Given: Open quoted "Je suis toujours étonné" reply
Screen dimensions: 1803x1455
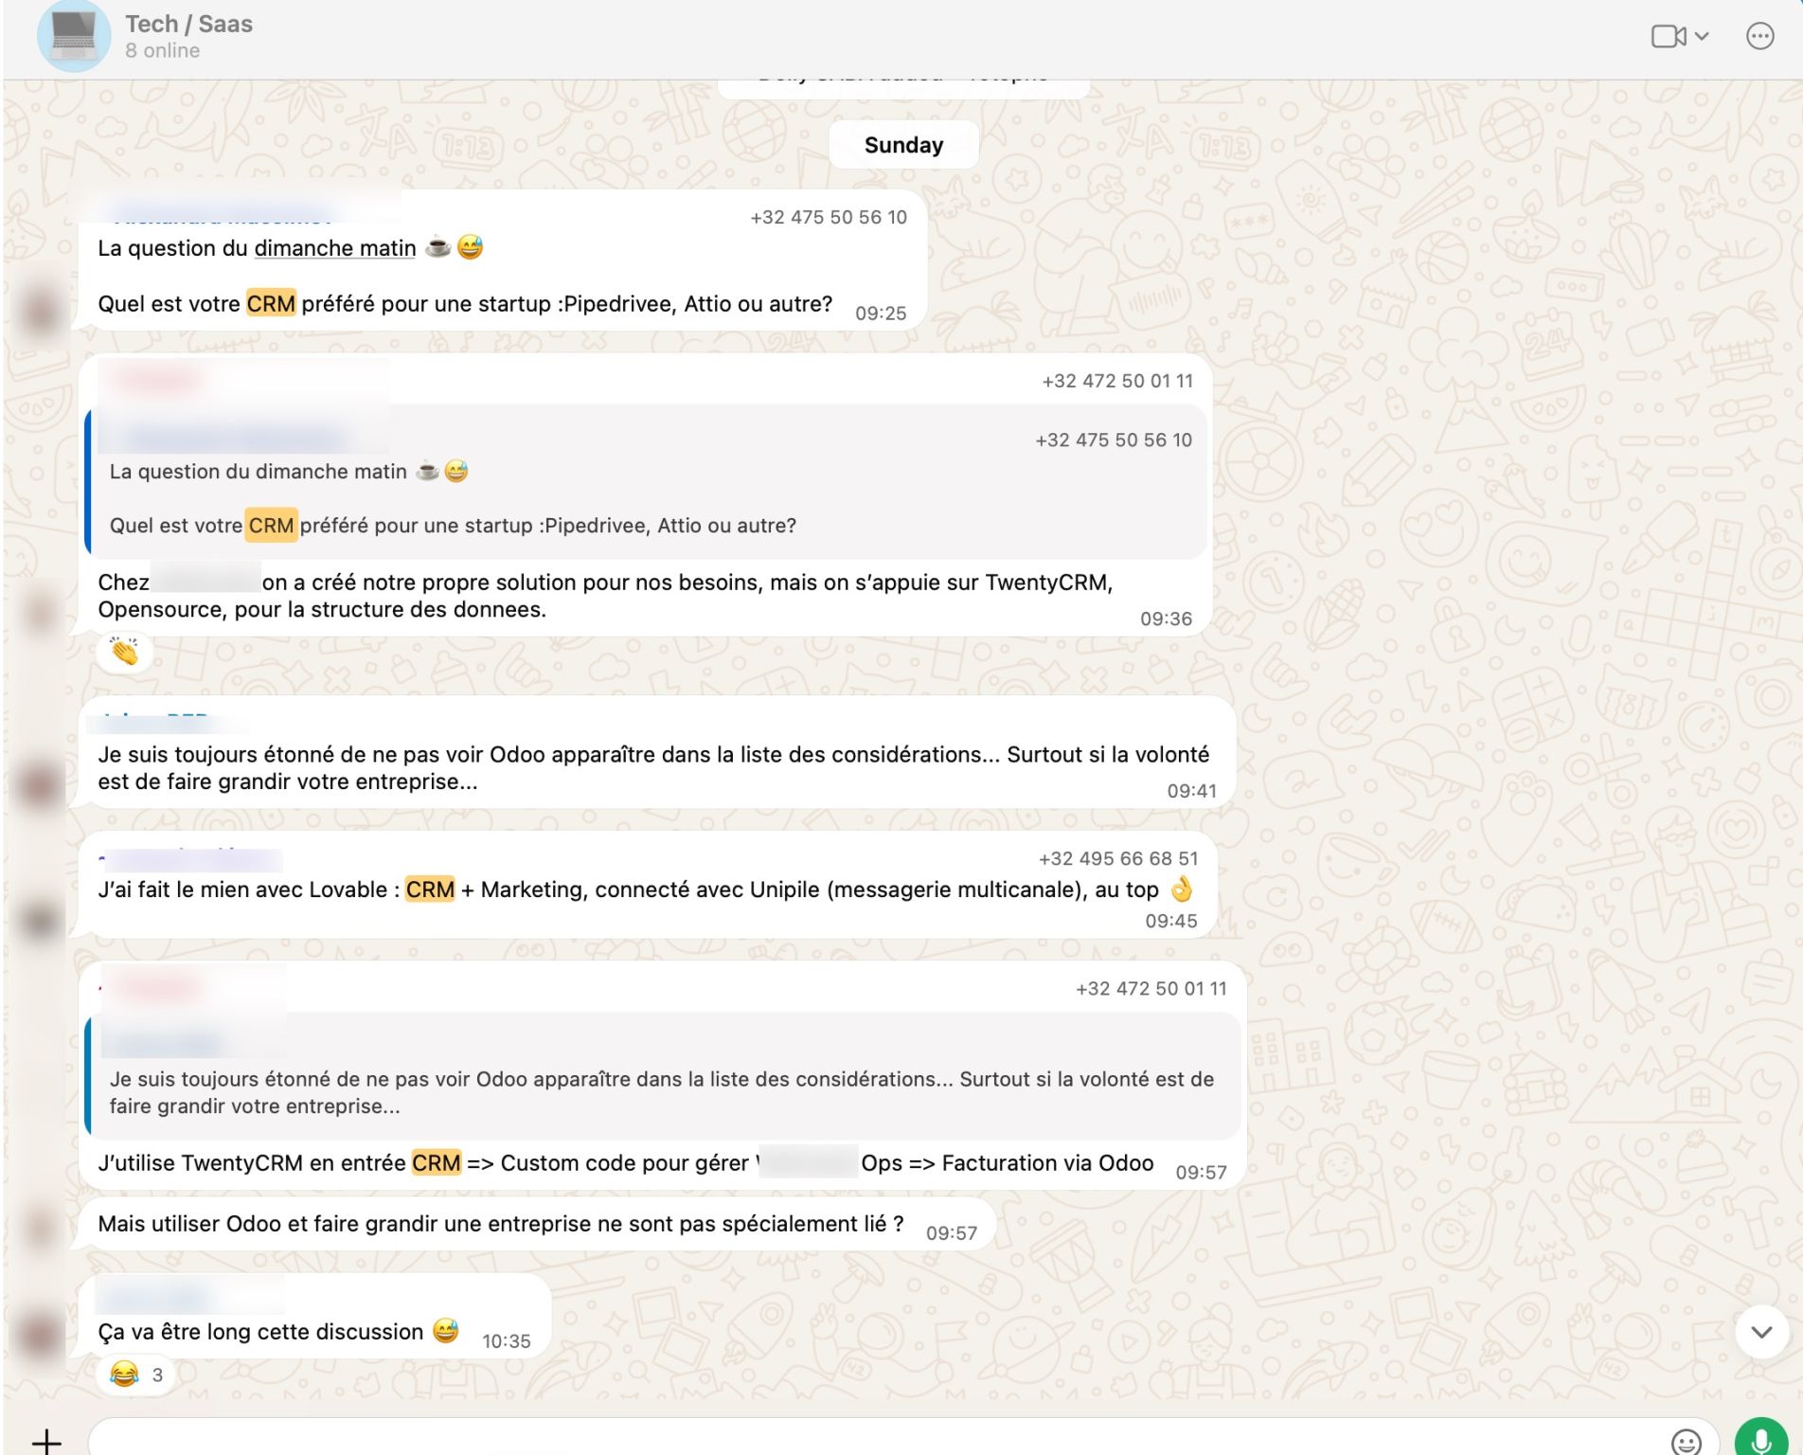Looking at the screenshot, I should coord(663,1076).
